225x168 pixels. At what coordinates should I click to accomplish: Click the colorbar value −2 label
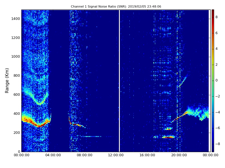218,96
